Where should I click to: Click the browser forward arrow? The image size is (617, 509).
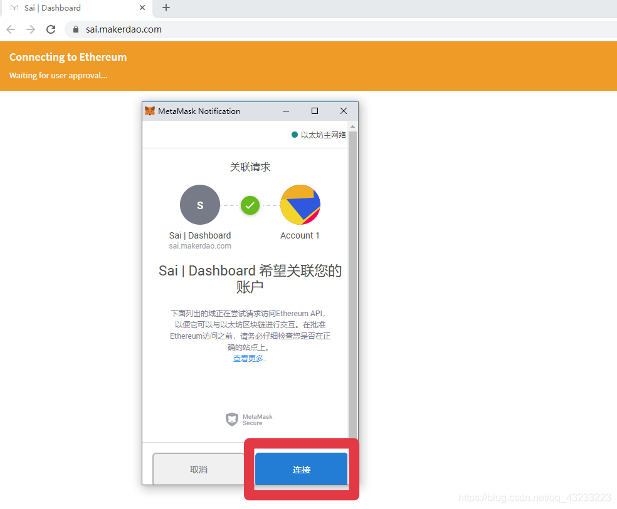click(31, 29)
